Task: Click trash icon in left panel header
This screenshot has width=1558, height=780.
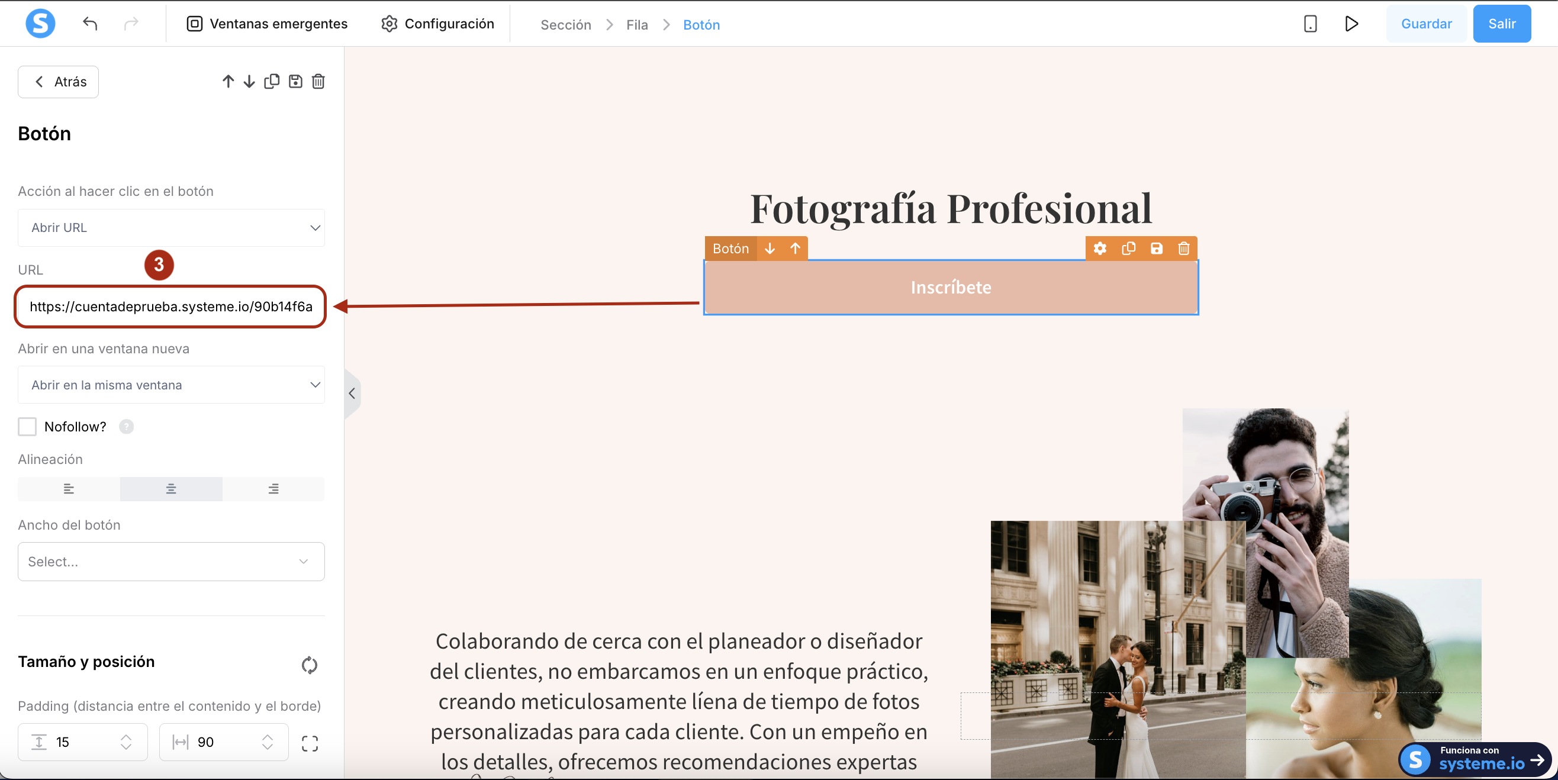Action: [318, 81]
